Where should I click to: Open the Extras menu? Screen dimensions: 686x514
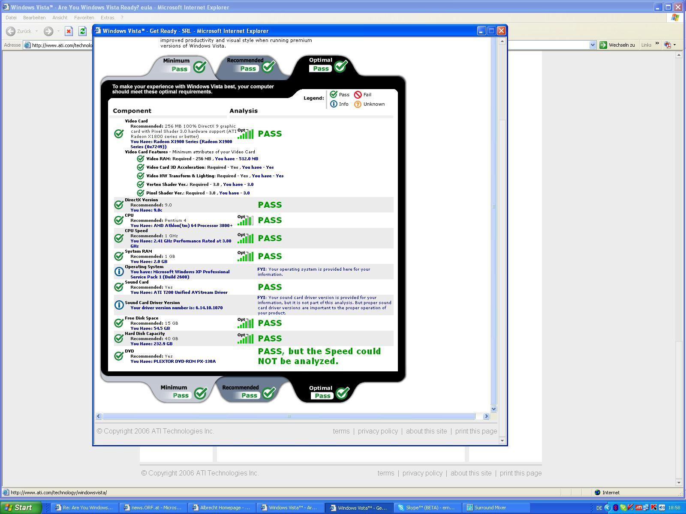[x=107, y=18]
